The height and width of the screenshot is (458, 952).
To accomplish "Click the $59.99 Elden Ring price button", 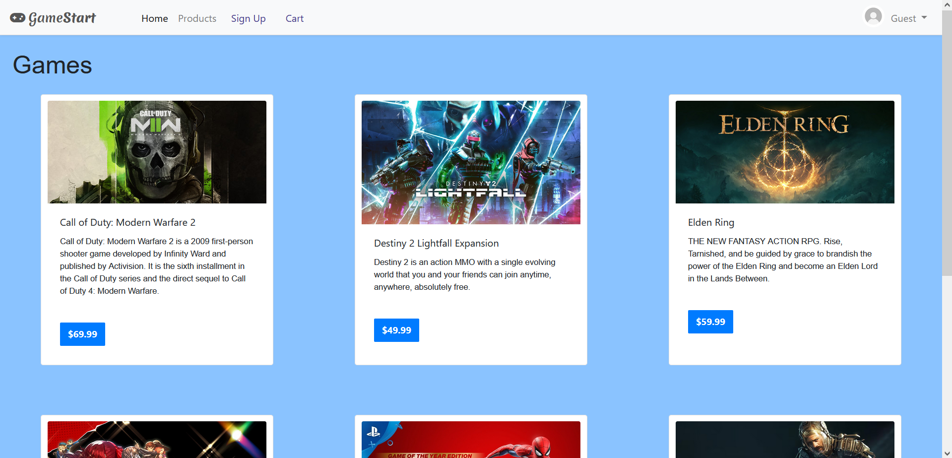I will click(710, 322).
